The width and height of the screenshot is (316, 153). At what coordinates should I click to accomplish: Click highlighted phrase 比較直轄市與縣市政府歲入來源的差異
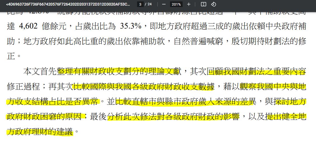point(186,102)
